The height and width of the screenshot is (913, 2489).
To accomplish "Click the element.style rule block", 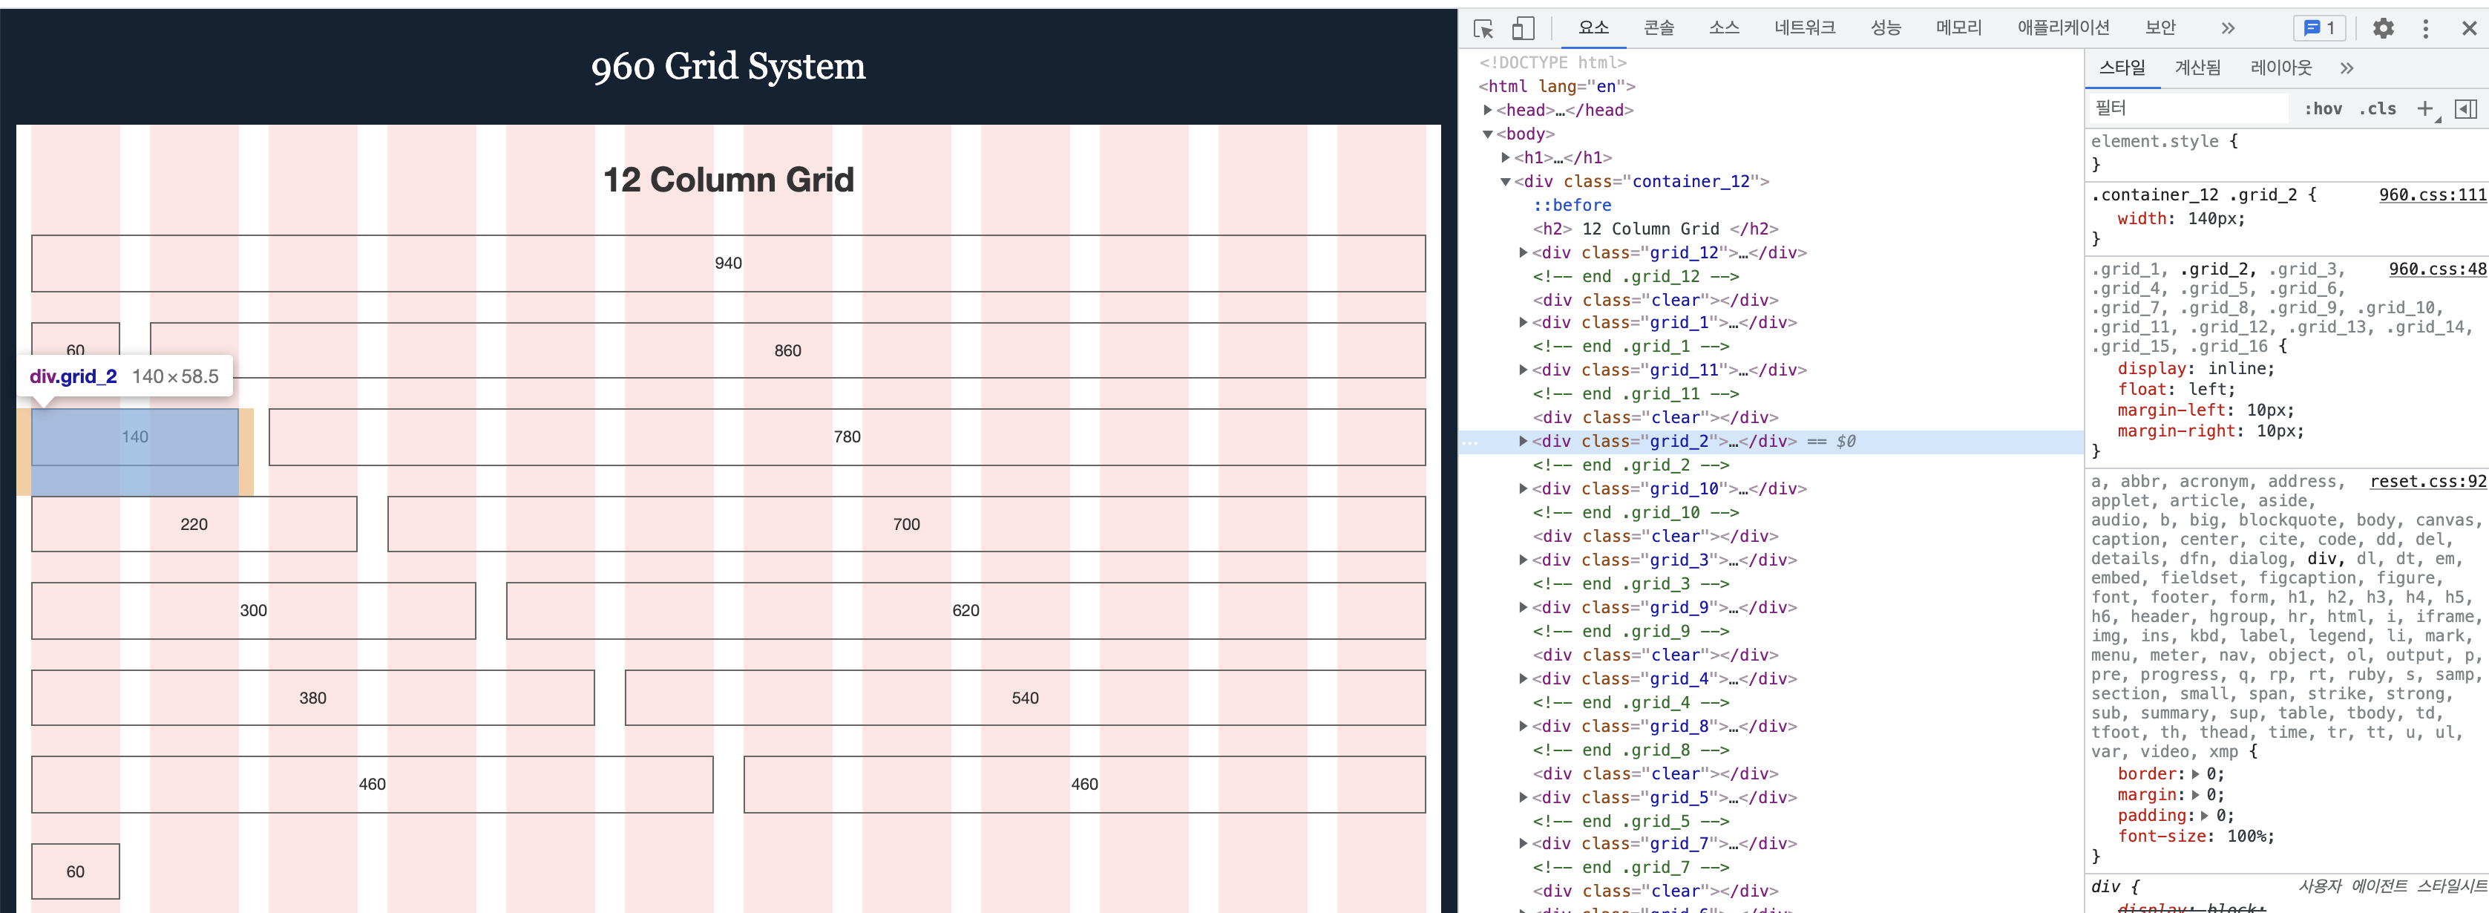I will pyautogui.click(x=2286, y=153).
